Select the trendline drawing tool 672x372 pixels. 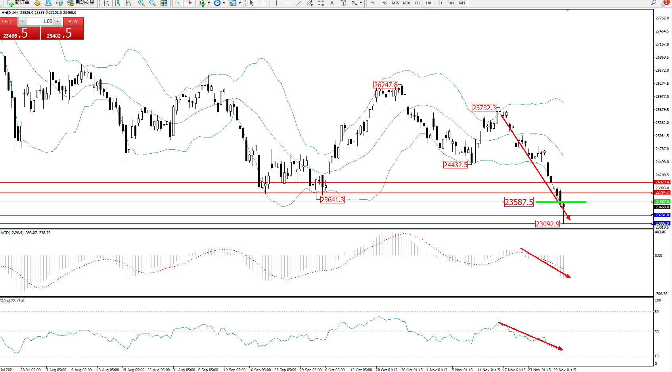tap(299, 3)
